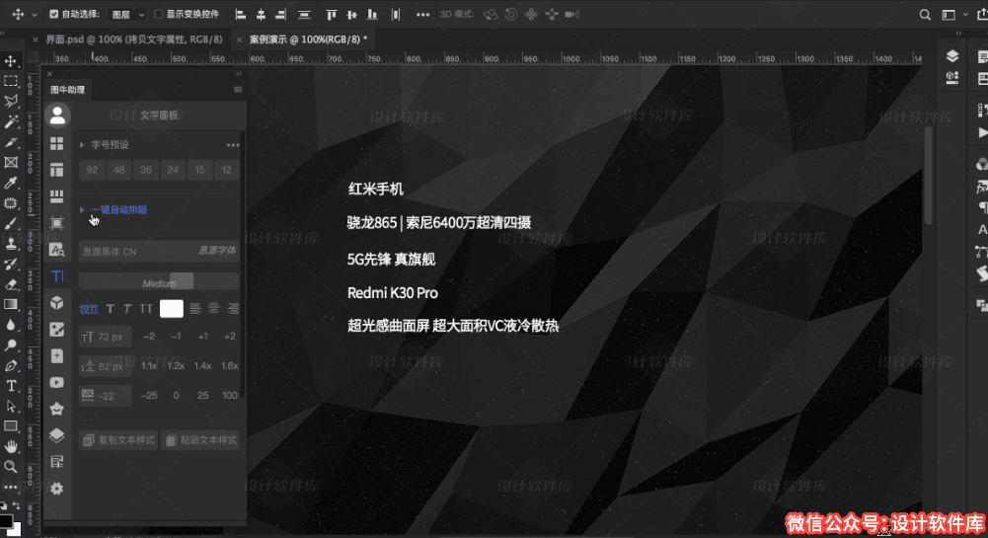Image resolution: width=988 pixels, height=538 pixels.
Task: Open the plugin settings gear icon
Action: coord(56,489)
